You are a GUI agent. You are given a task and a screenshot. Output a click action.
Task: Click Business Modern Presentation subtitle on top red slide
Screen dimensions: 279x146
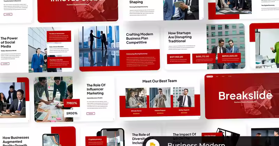(x=78, y=5)
